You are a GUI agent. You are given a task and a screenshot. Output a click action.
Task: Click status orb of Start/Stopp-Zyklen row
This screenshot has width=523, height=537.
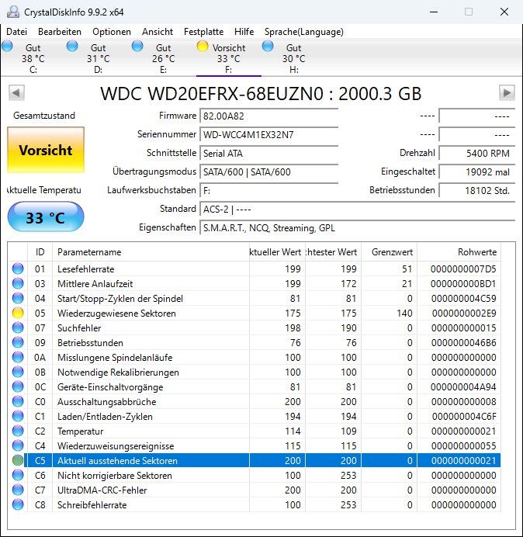pyautogui.click(x=18, y=298)
